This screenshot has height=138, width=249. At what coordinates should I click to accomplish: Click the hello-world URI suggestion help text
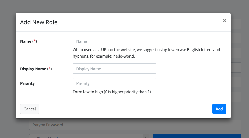pos(146,53)
